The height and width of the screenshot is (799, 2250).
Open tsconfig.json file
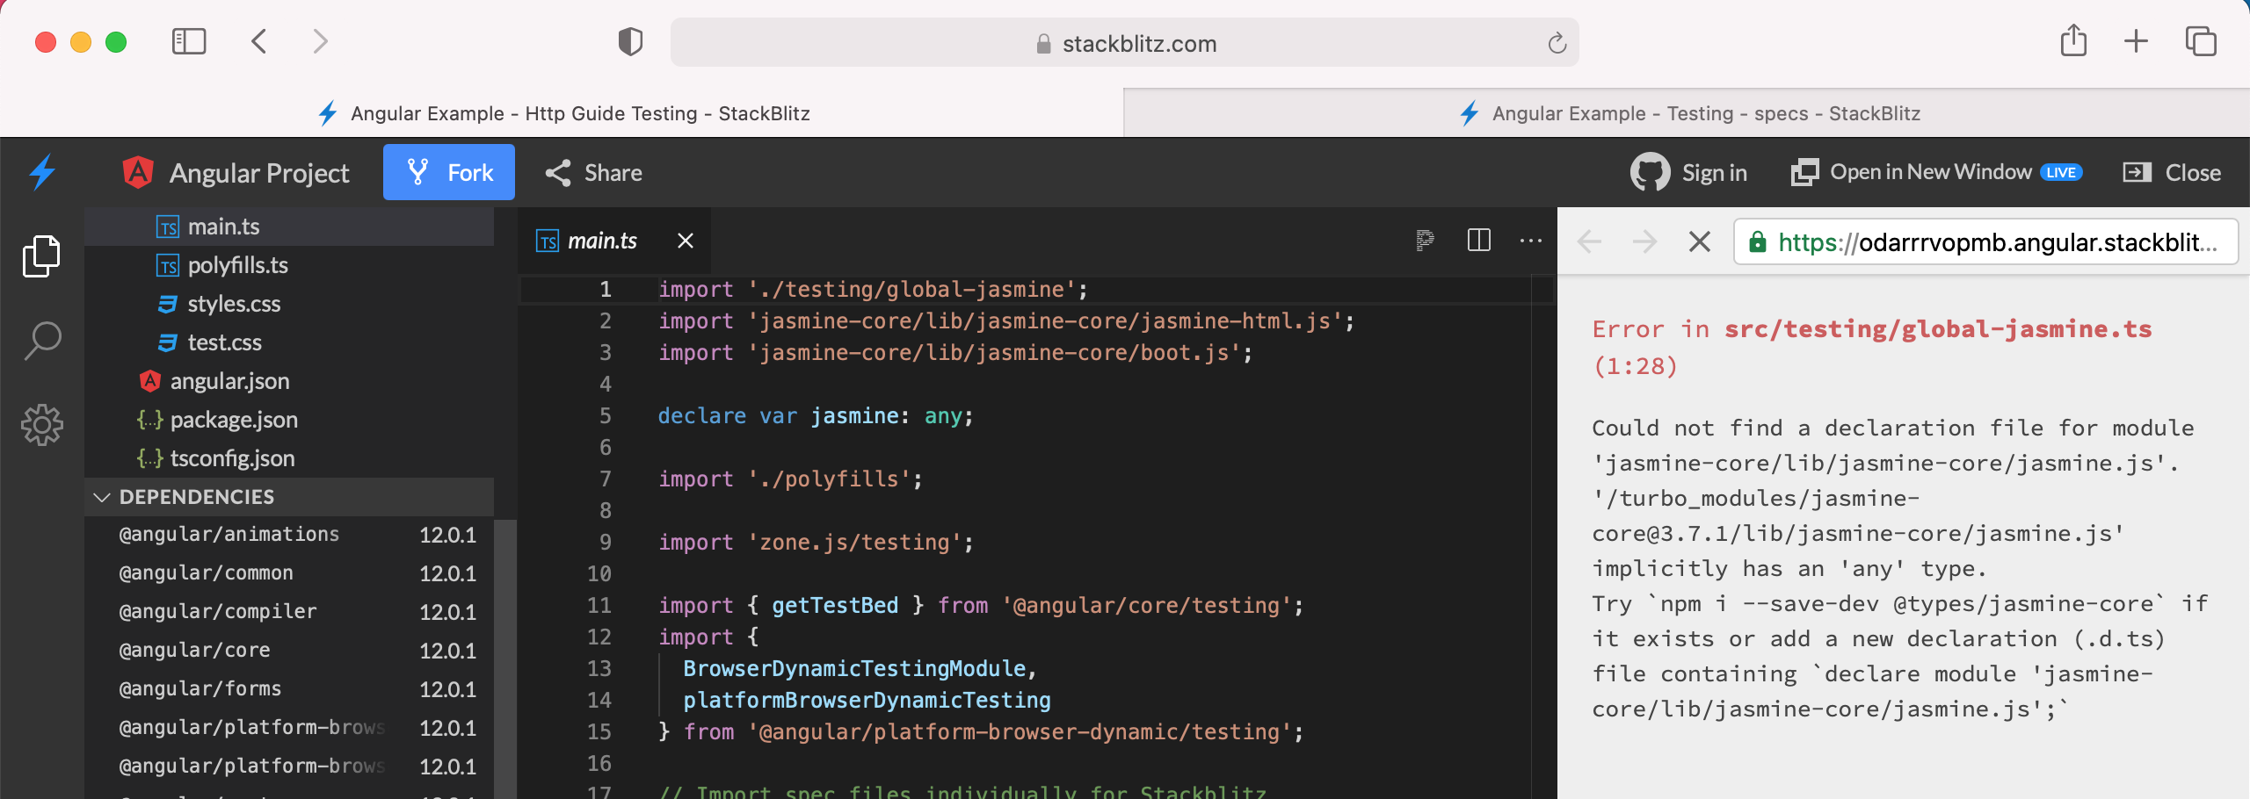coord(289,458)
